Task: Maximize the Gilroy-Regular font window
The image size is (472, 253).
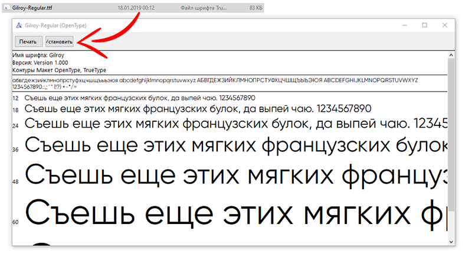Action: click(425, 25)
